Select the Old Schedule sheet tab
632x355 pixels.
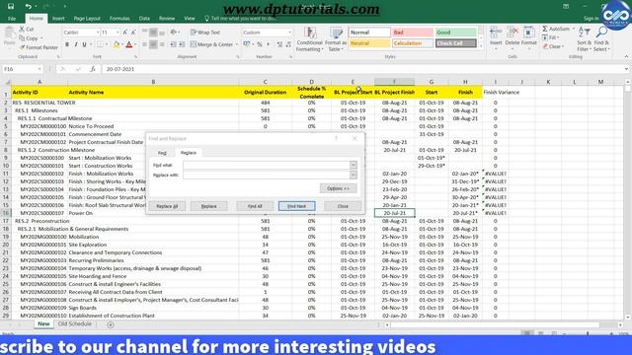point(75,324)
